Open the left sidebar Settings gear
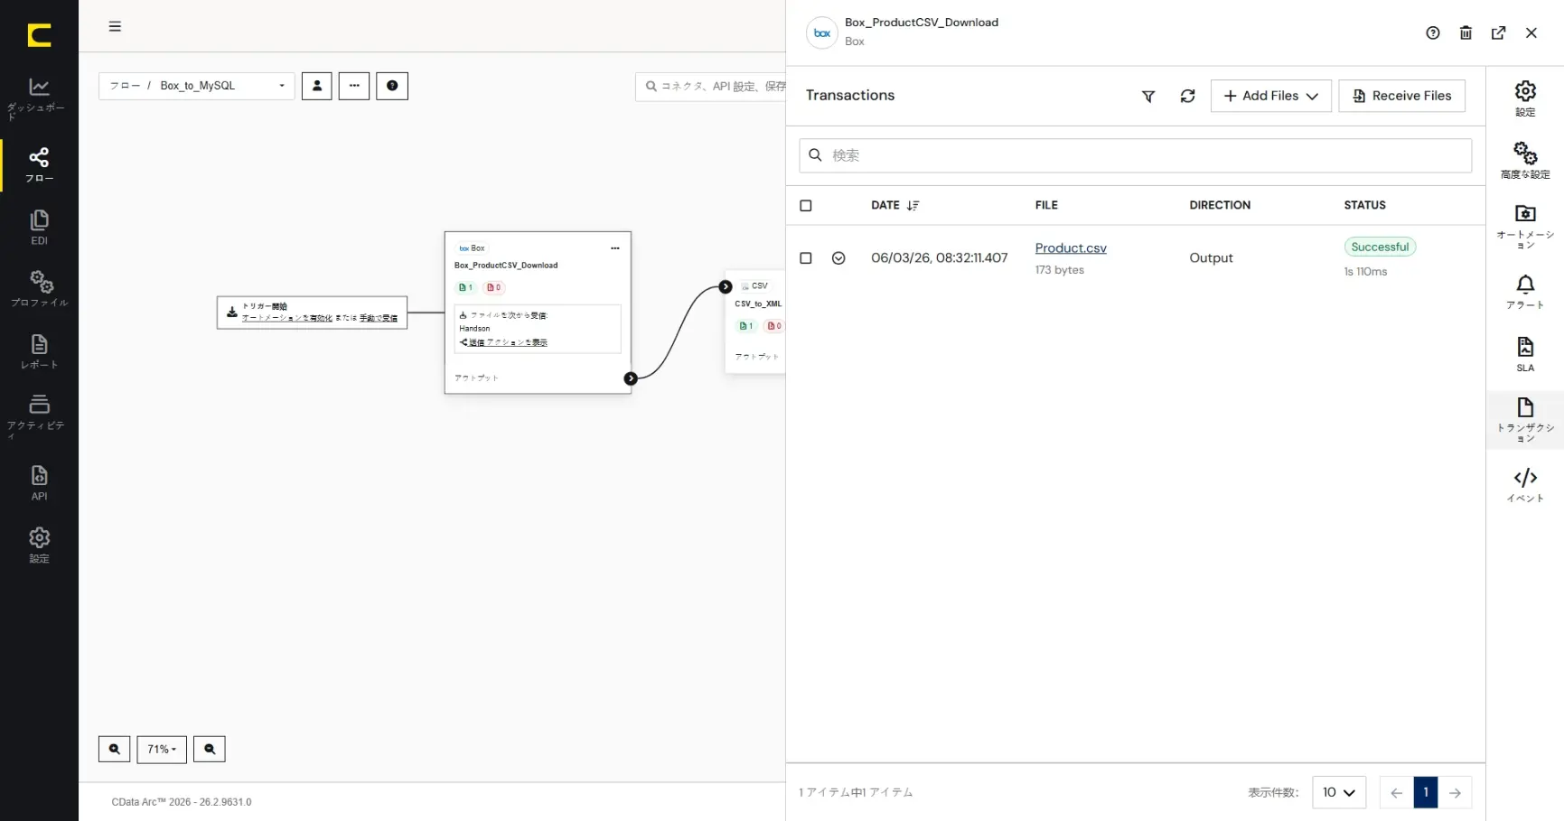The height and width of the screenshot is (821, 1564). (x=39, y=545)
